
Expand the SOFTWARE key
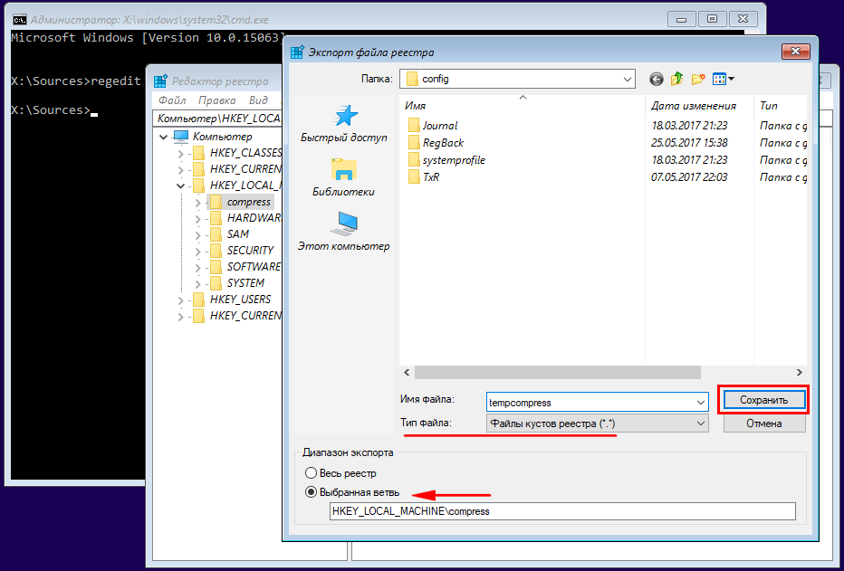197,267
